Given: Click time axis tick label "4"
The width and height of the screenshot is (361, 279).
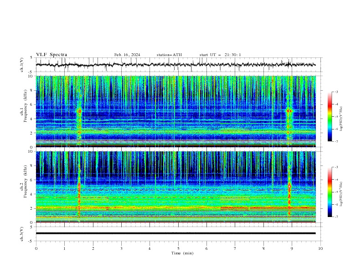Looking at the screenshot, I should [x=150, y=248].
